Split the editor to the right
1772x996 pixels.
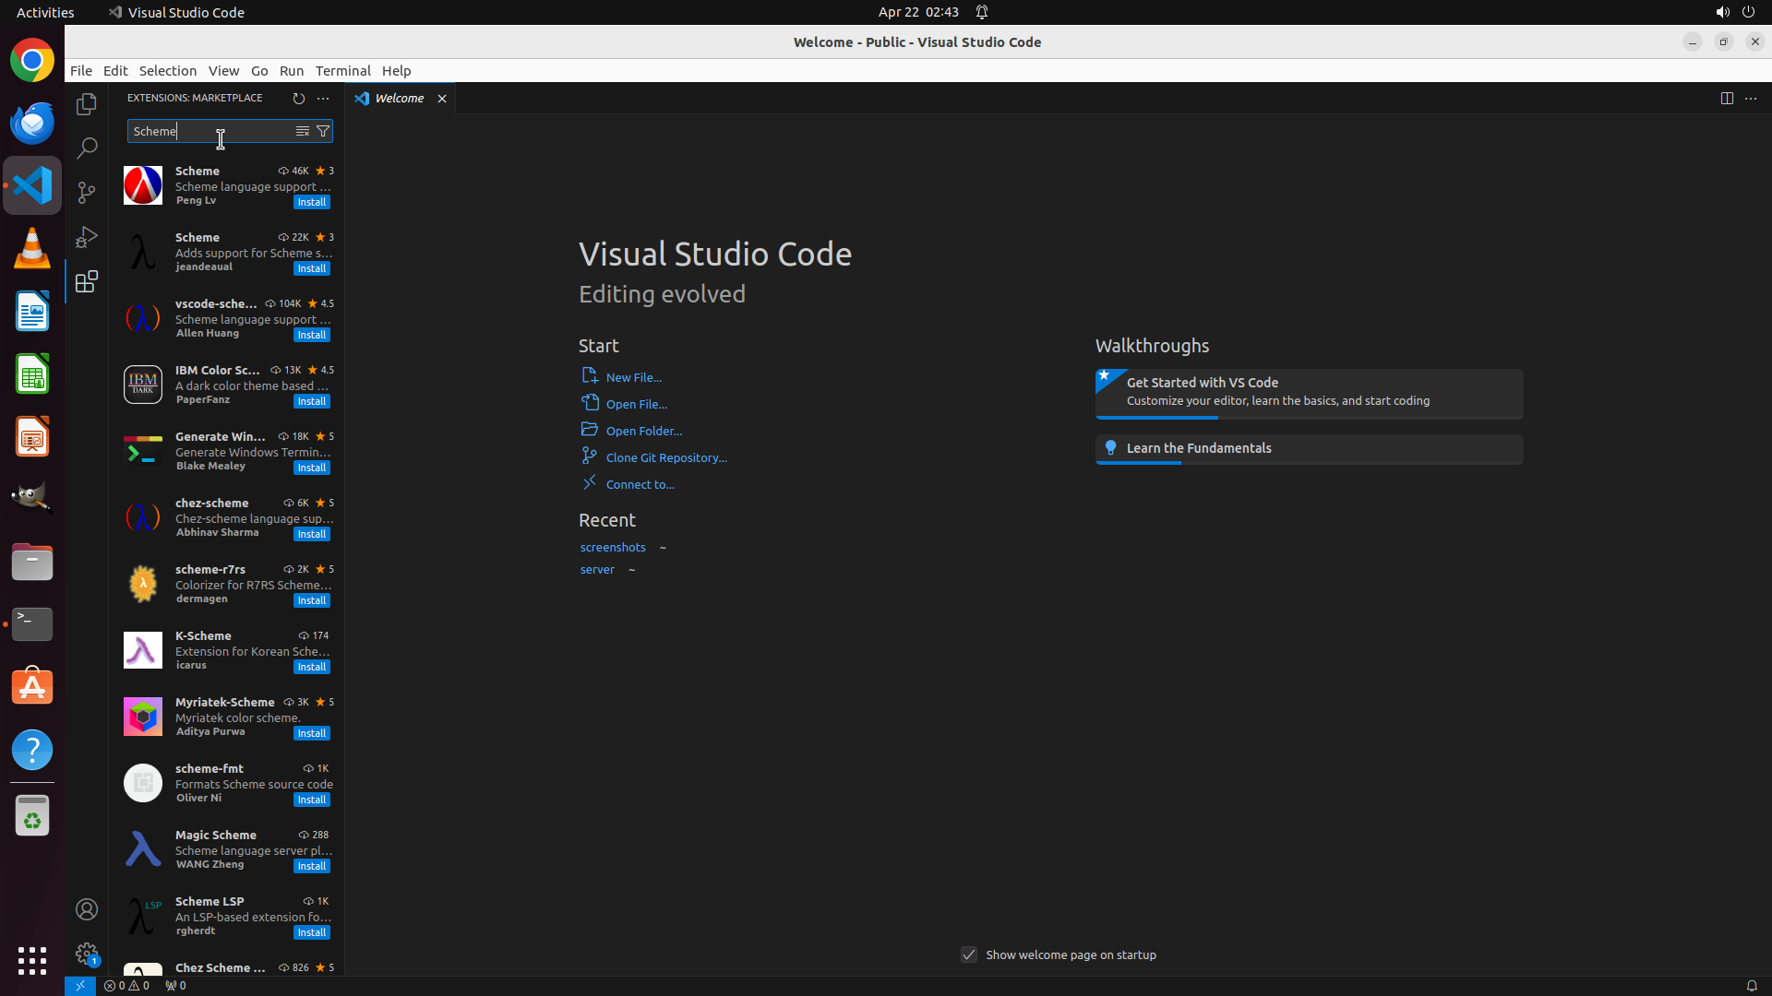click(x=1727, y=98)
